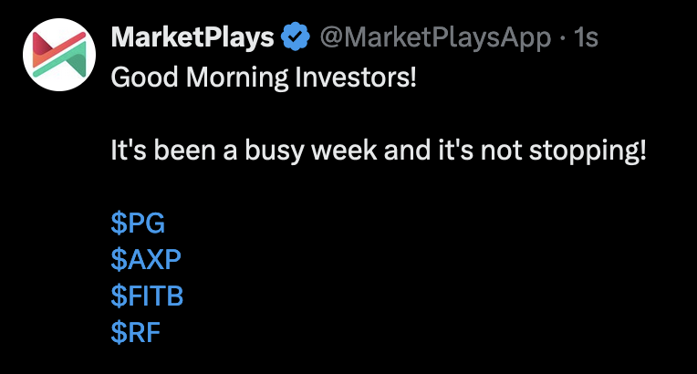Click the word 'Morning' in the tweet
Image resolution: width=697 pixels, height=374 pixels.
point(234,76)
